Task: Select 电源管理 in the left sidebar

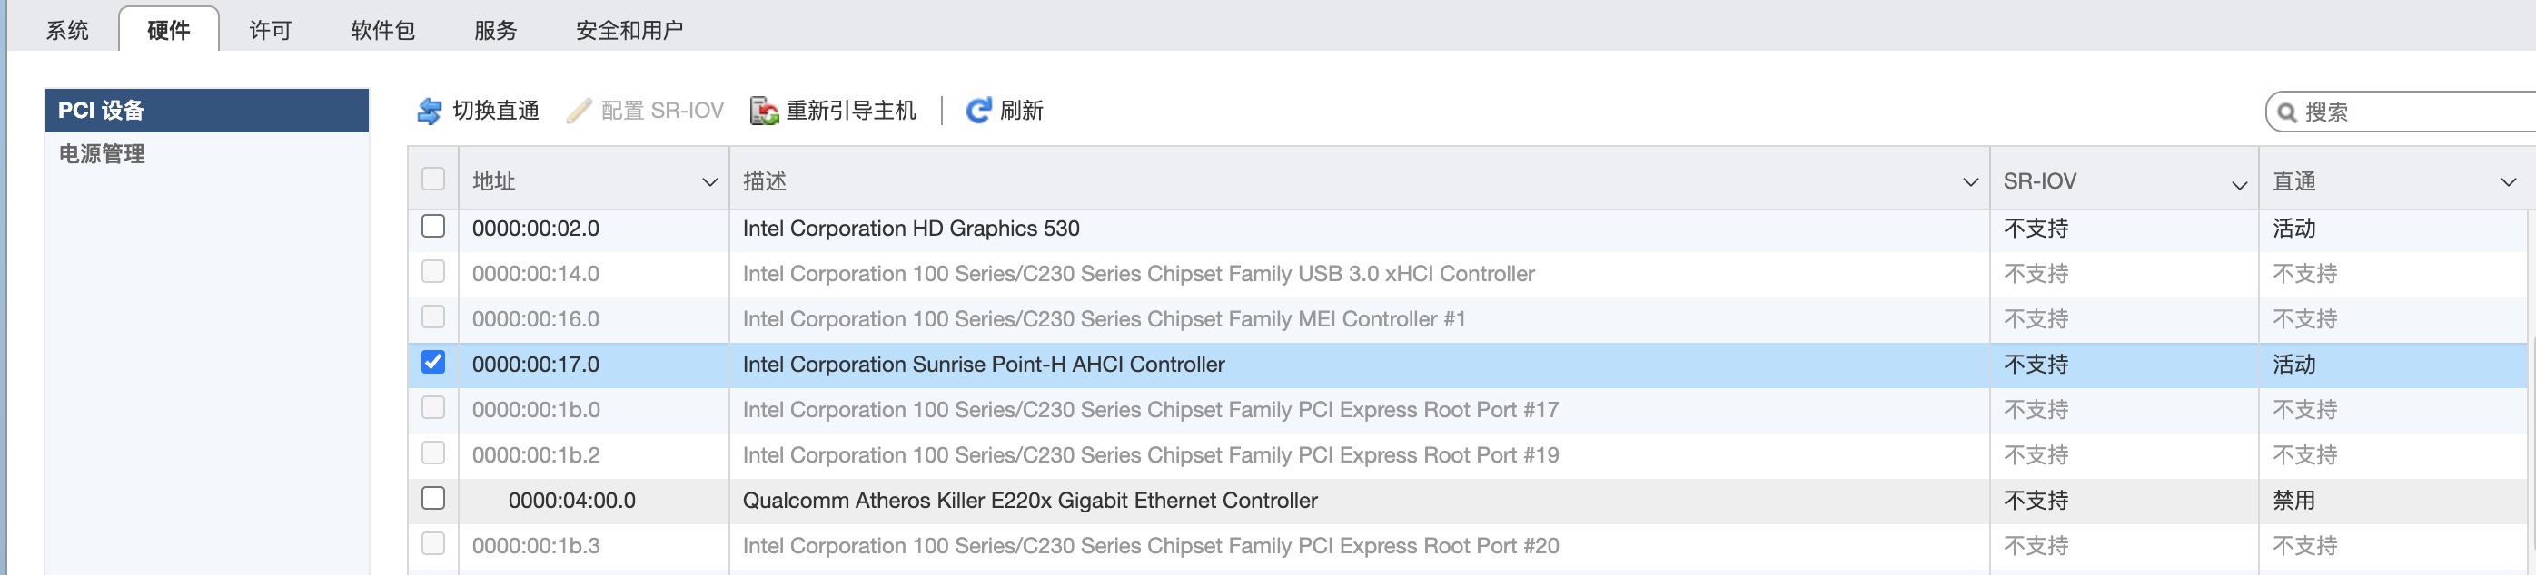Action: pyautogui.click(x=103, y=154)
